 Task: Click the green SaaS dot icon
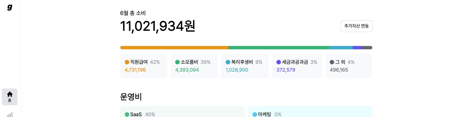click(127, 114)
